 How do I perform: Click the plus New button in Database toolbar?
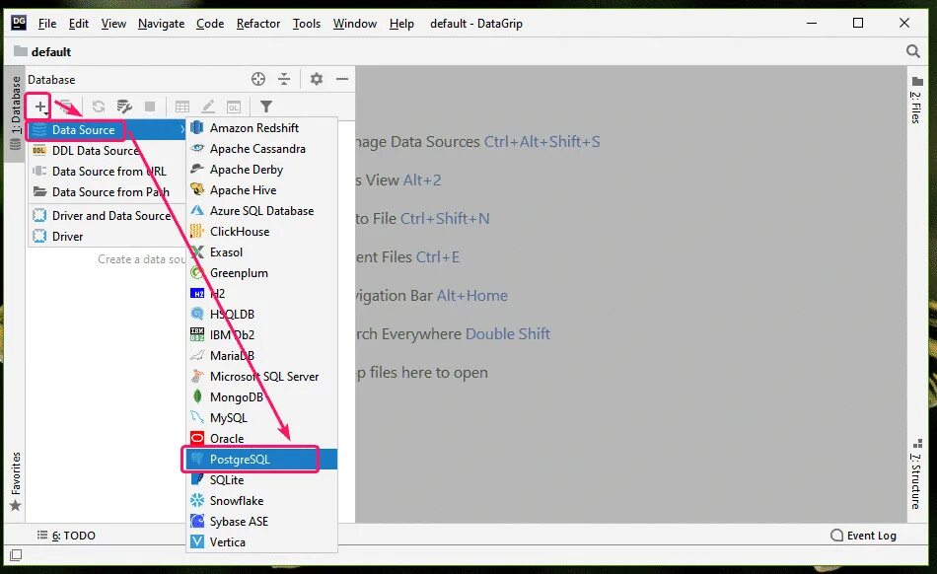[x=39, y=107]
